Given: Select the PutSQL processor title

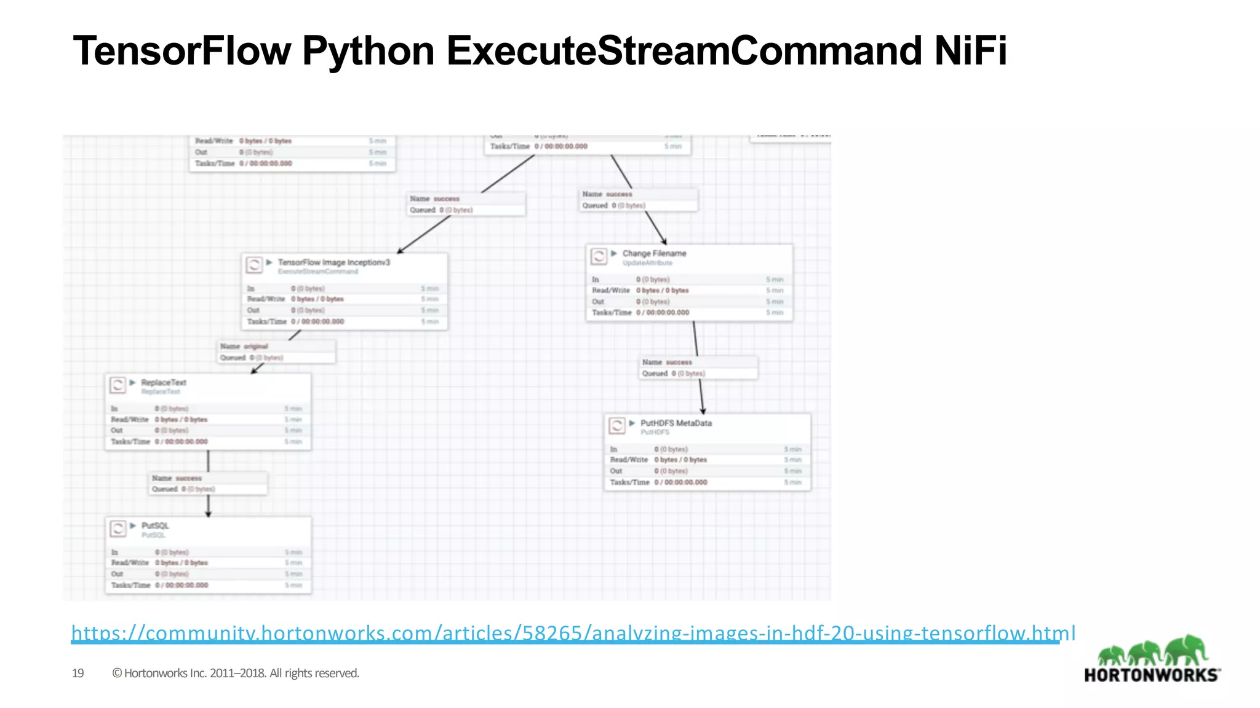Looking at the screenshot, I should (155, 525).
